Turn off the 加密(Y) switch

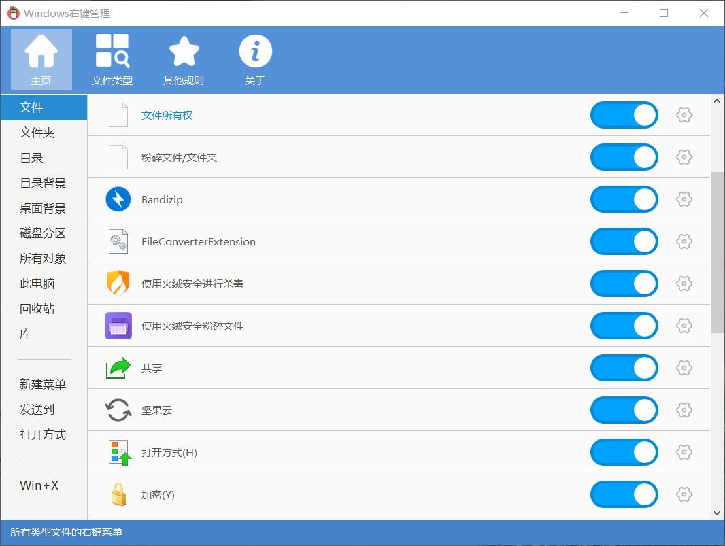[x=624, y=494]
